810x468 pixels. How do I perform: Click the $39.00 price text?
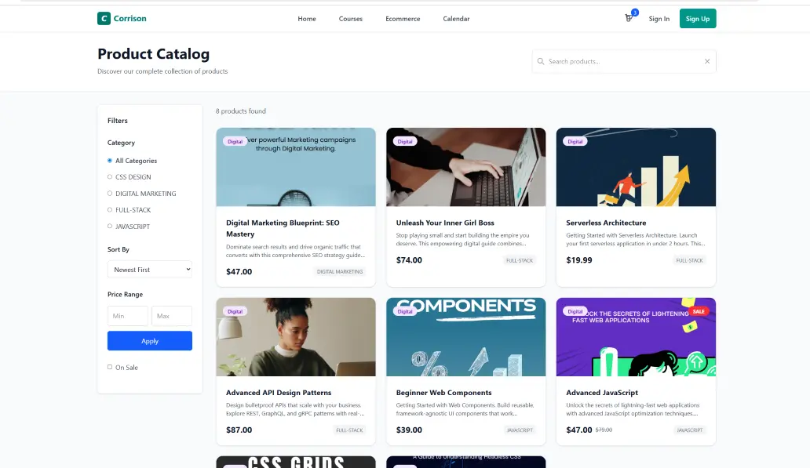coord(409,430)
